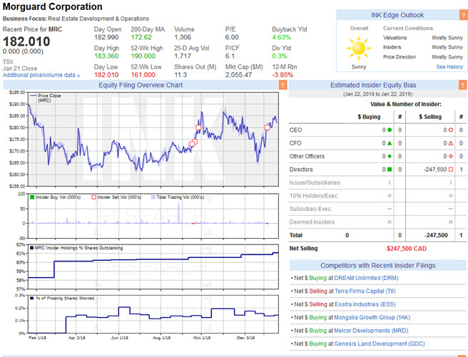Open Mongolia Growth Group (YAK) competitor link
The width and height of the screenshot is (468, 357).
point(372,317)
